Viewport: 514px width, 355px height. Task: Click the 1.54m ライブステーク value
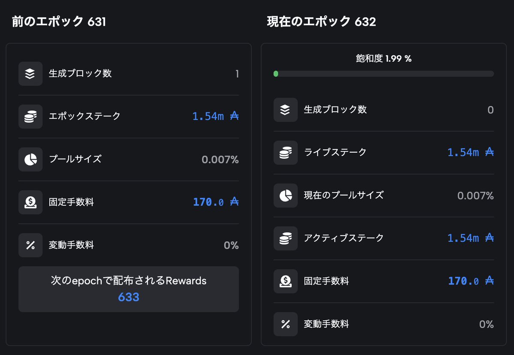[x=470, y=152]
